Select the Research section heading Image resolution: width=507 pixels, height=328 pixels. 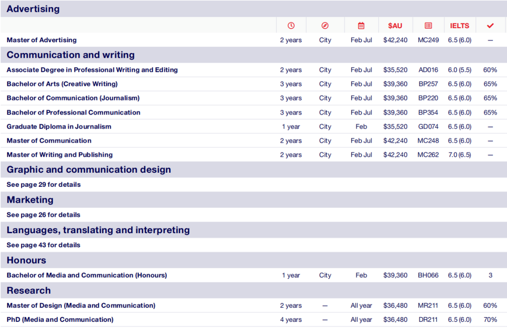click(x=29, y=290)
